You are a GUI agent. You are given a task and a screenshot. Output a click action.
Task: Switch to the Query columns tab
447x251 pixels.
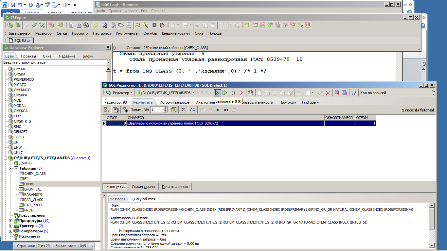pos(143,199)
